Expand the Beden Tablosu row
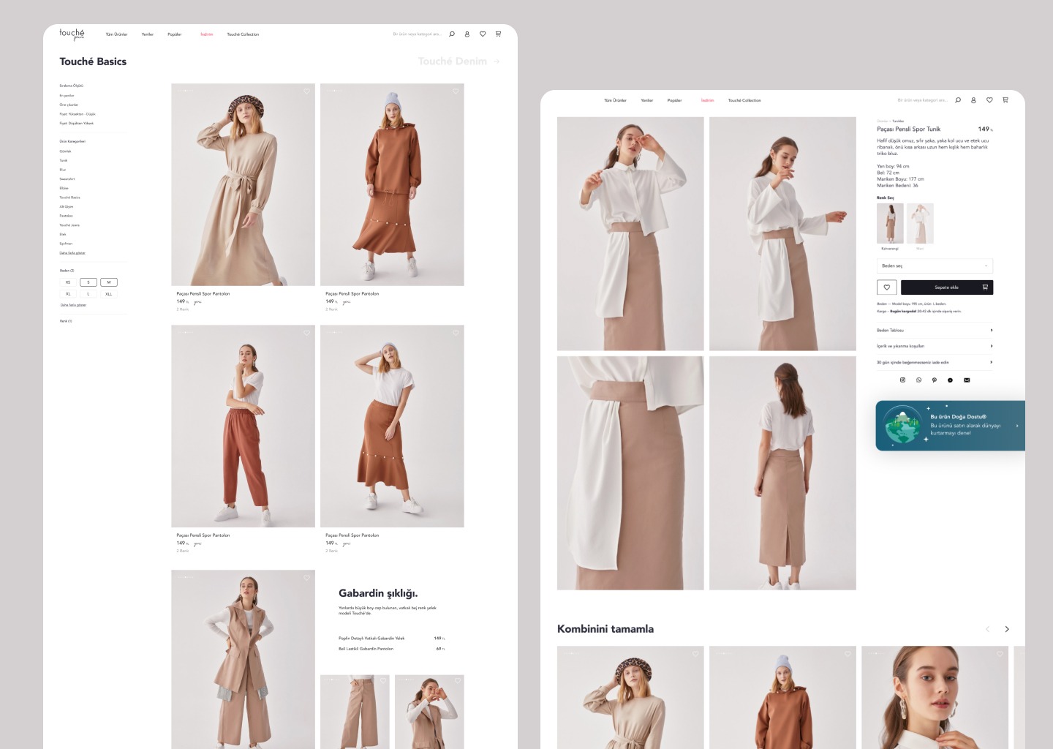 [935, 331]
